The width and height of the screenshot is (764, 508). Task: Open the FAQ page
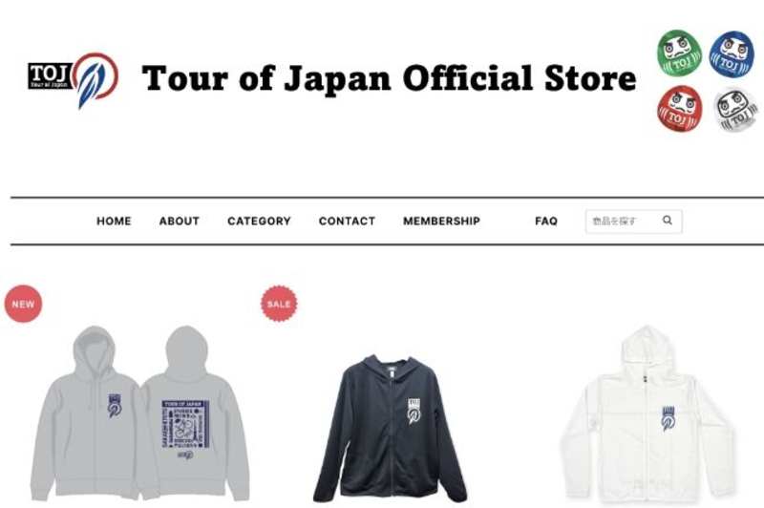coord(545,222)
